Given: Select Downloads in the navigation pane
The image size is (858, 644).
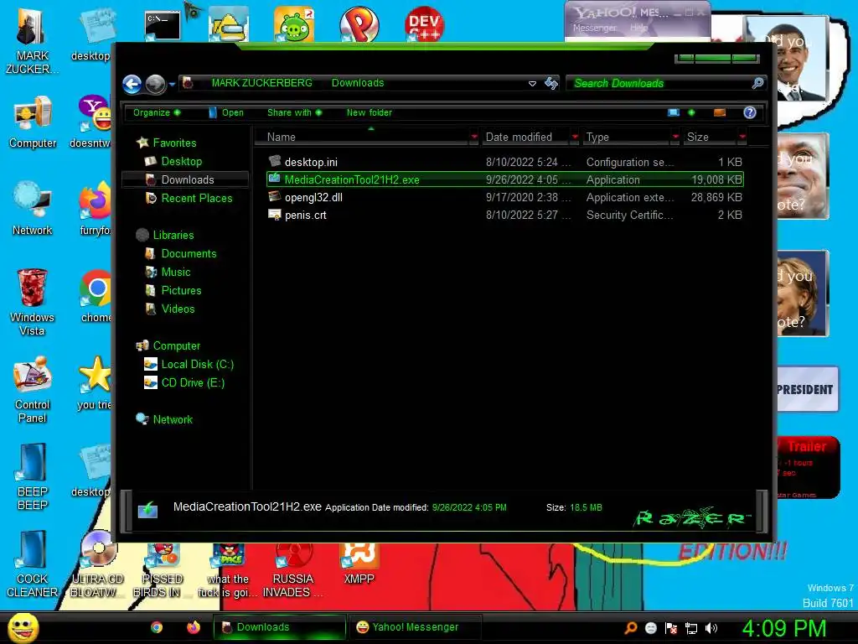Looking at the screenshot, I should 187,179.
